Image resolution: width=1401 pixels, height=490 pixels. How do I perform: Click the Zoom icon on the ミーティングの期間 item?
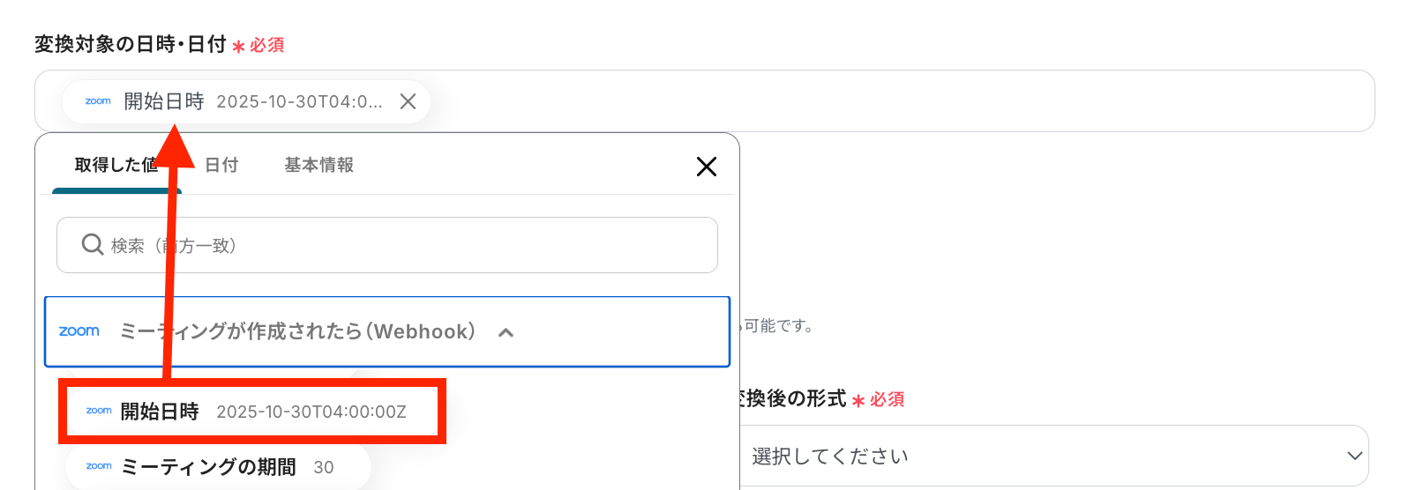[99, 466]
